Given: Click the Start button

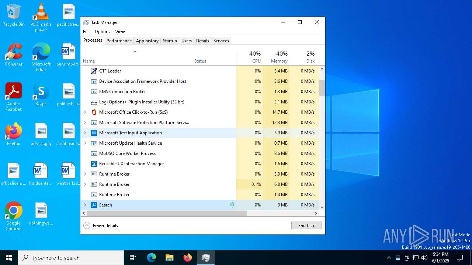Looking at the screenshot, I should click(9, 258).
